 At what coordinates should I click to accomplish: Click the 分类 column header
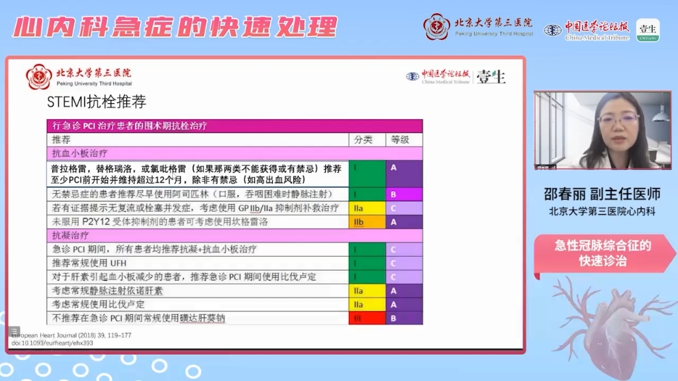(367, 140)
